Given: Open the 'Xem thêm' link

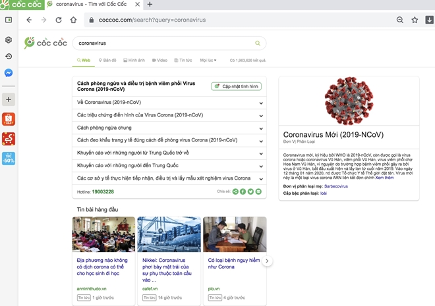Looking at the screenshot, I should 384,178.
